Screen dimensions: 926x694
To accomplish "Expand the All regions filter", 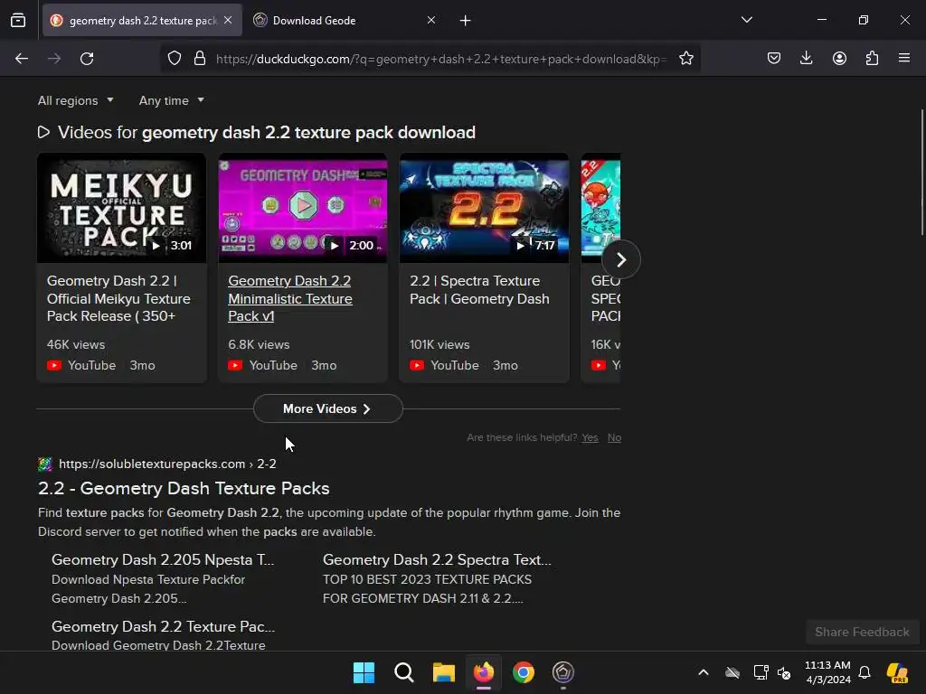I will (76, 100).
